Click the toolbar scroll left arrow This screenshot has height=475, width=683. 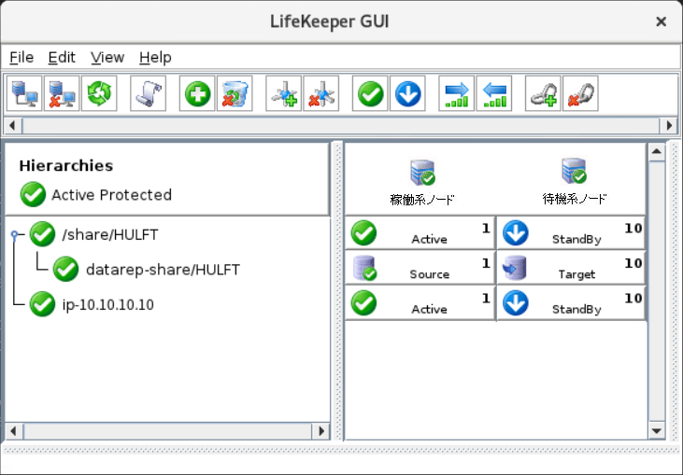(12, 126)
